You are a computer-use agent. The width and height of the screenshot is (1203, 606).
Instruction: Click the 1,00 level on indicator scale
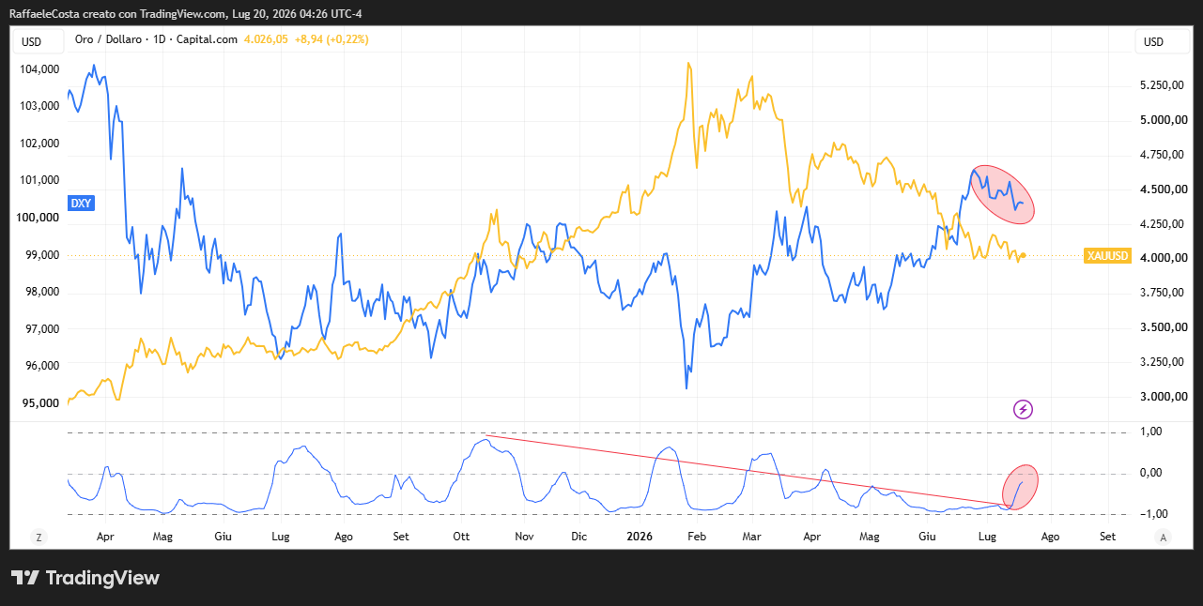click(x=1150, y=432)
